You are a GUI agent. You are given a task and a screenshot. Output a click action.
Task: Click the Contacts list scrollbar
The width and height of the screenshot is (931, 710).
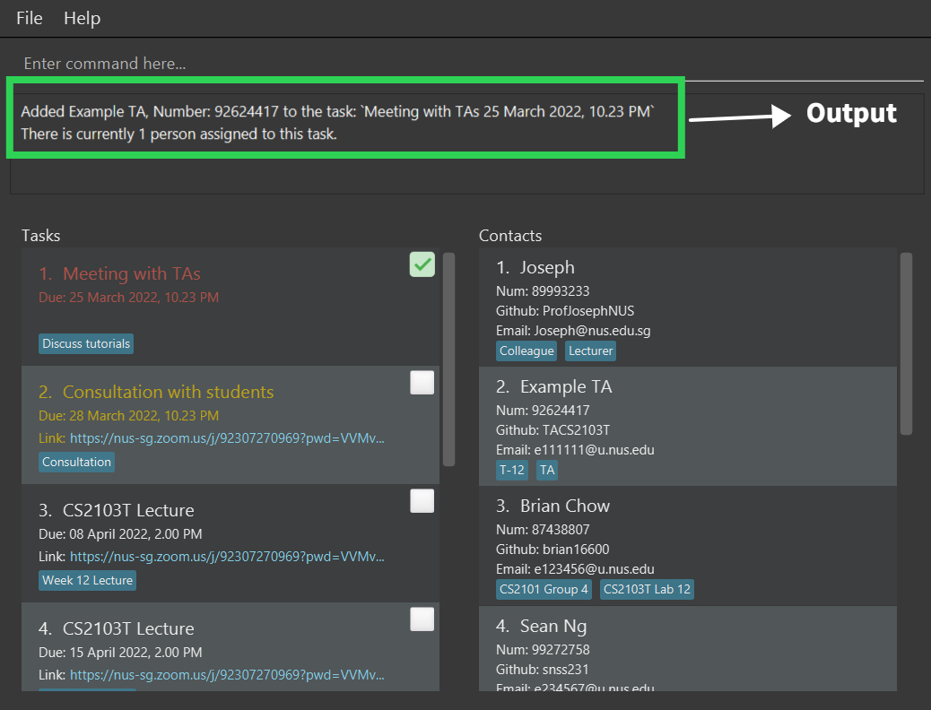coord(906,344)
